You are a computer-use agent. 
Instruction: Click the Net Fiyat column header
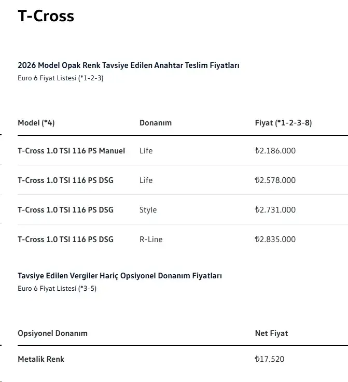pyautogui.click(x=271, y=333)
